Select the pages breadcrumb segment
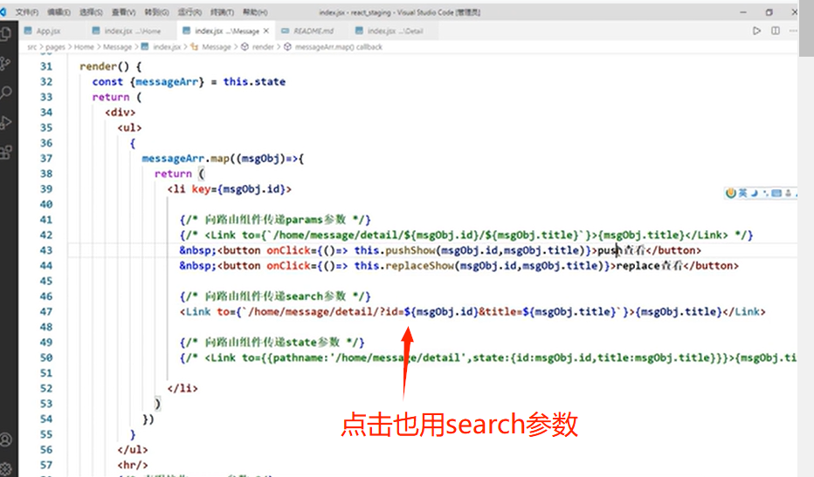 pyautogui.click(x=55, y=47)
